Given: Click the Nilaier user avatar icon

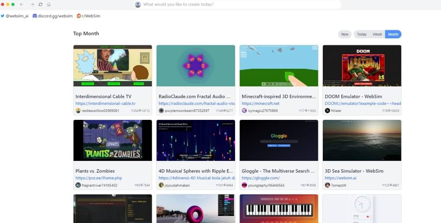Looking at the screenshot, I should click(327, 111).
